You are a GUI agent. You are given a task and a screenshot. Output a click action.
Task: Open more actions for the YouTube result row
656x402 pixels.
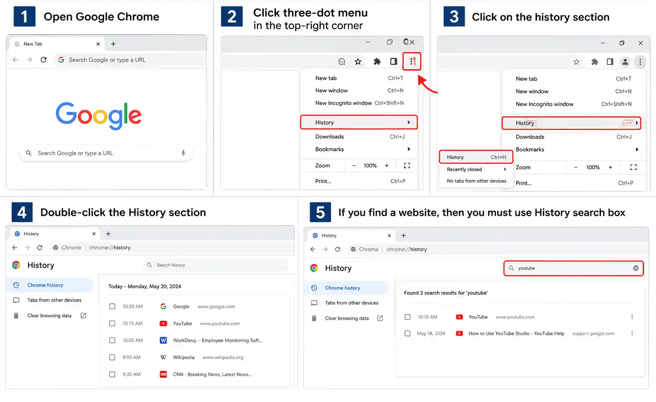632,317
